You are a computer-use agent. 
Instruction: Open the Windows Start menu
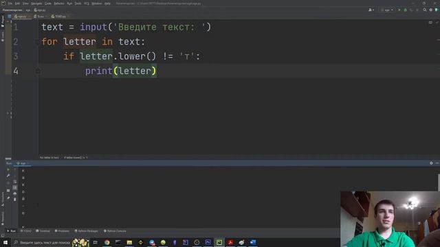pos(5,242)
